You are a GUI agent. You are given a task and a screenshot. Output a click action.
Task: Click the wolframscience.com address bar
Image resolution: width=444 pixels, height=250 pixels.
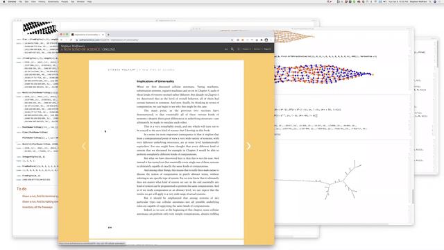click(x=153, y=40)
